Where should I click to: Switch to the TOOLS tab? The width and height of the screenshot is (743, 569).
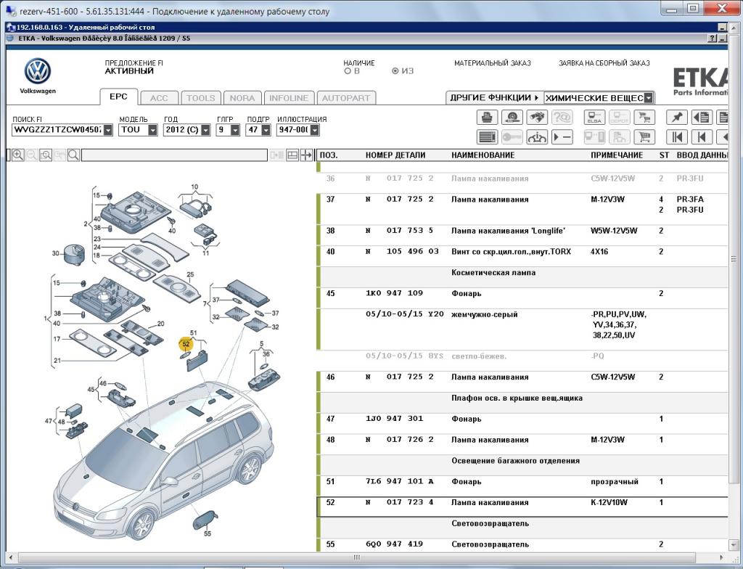[x=200, y=98]
